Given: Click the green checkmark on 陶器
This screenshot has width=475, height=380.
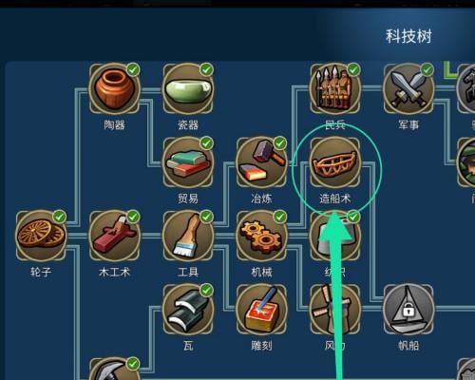Looking at the screenshot, I should (133, 69).
